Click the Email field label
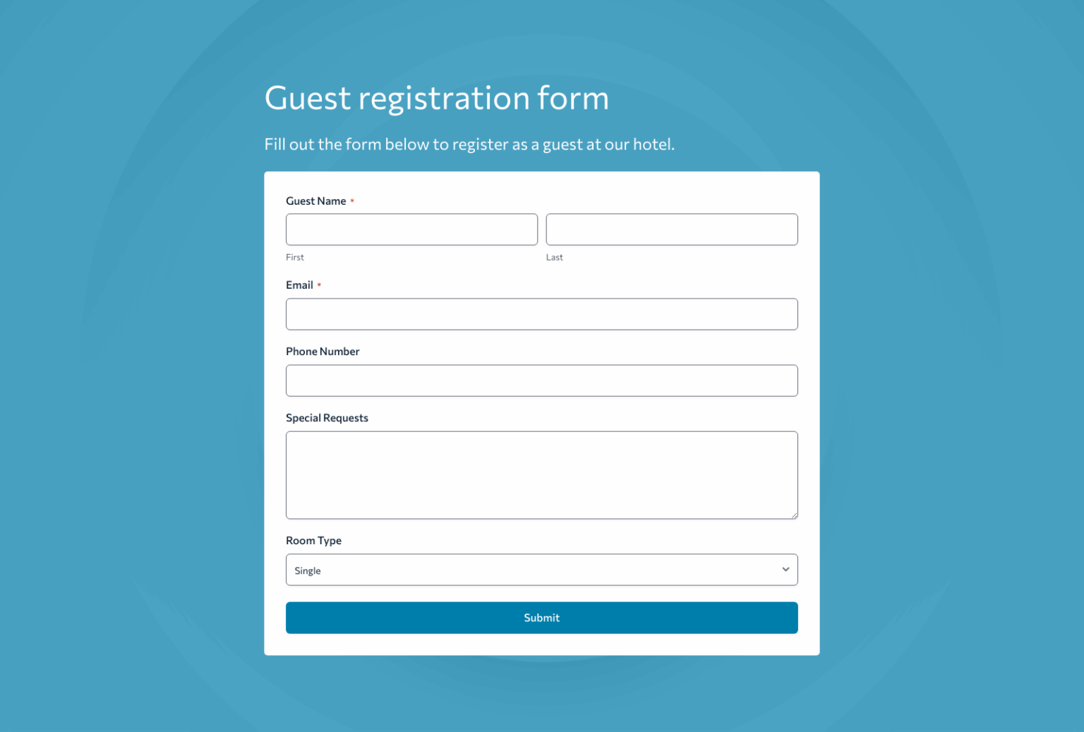Screen dimensions: 1084x732 298,285
